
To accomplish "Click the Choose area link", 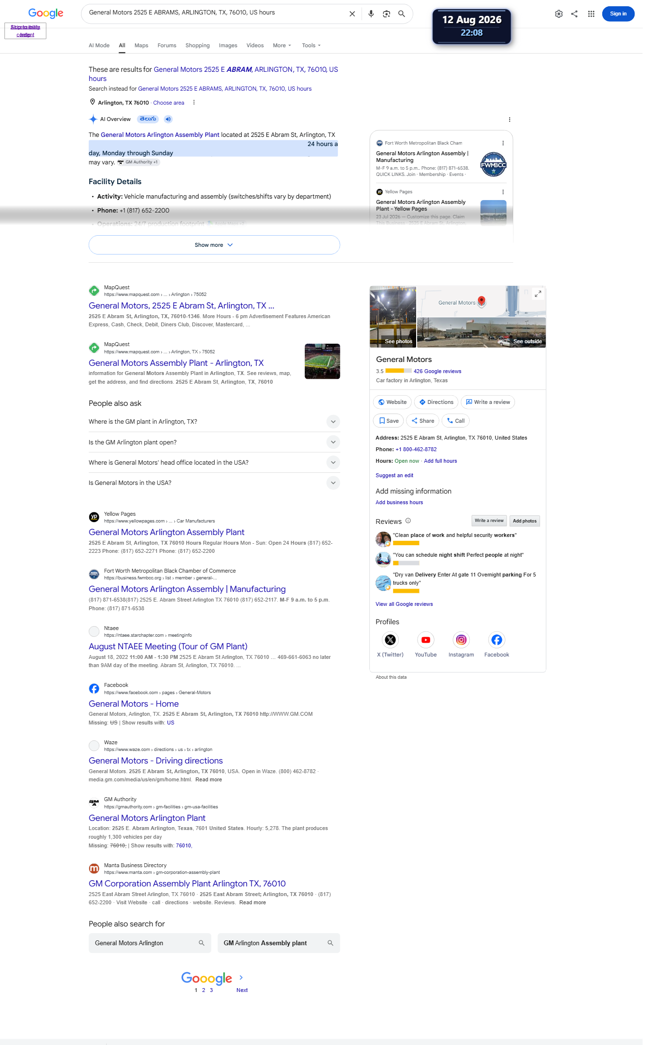I will (169, 103).
